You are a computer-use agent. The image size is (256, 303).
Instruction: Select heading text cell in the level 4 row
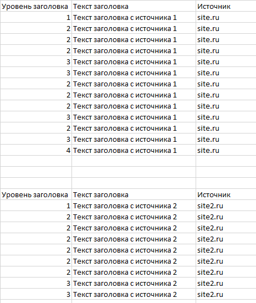(134, 150)
